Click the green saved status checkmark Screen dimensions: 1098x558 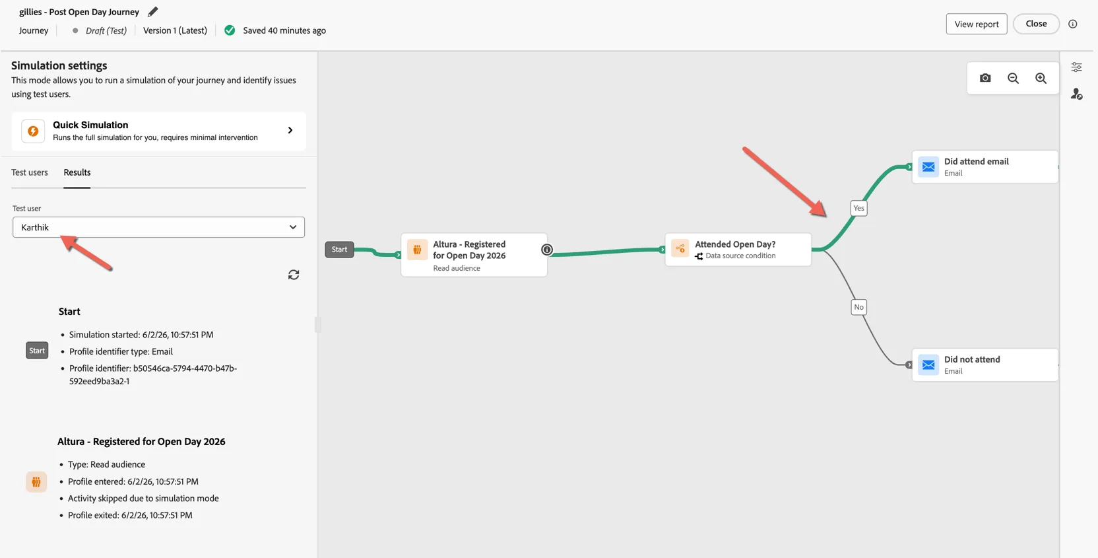pyautogui.click(x=230, y=30)
